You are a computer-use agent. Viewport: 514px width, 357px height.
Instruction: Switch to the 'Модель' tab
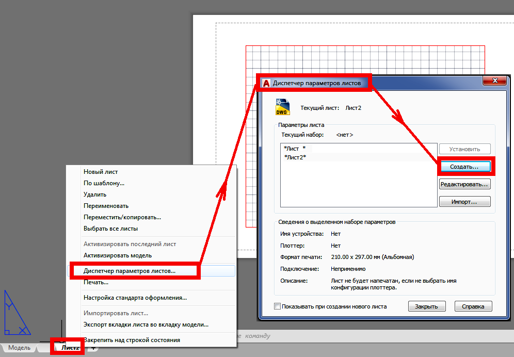click(19, 348)
